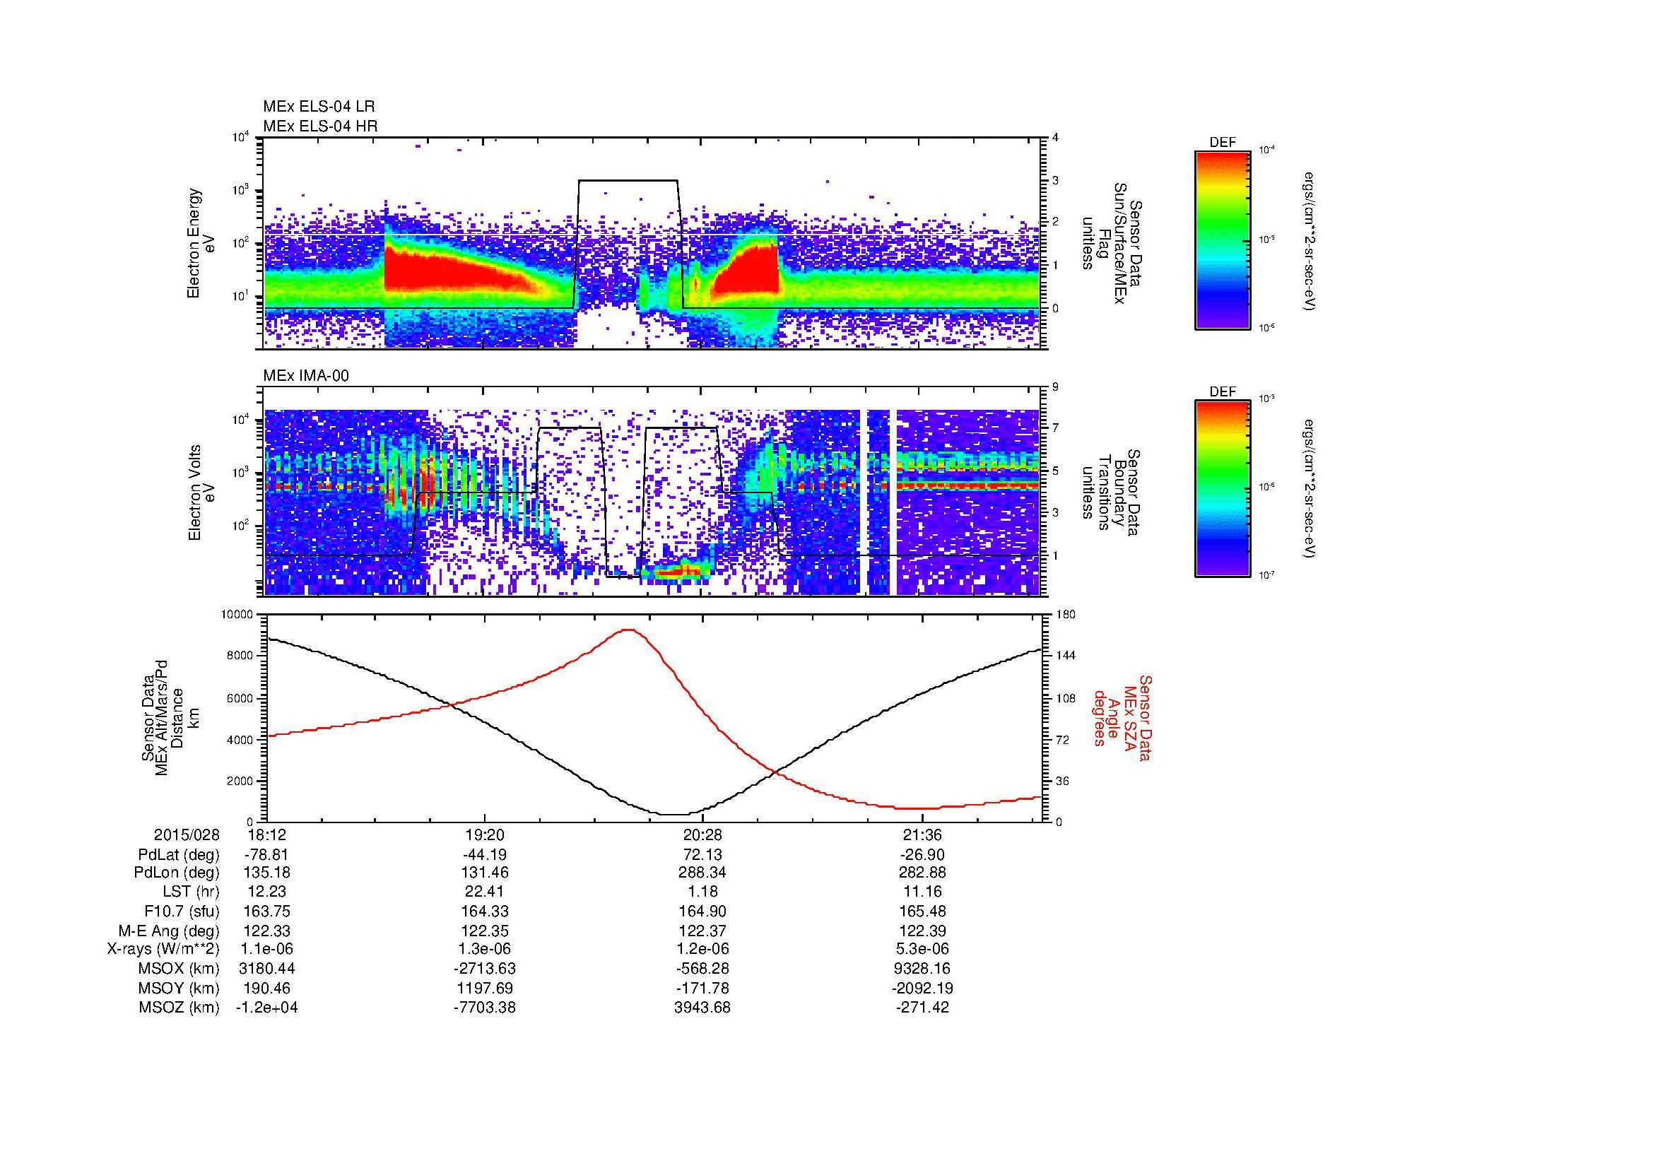Click the MSOZ value "3943.68"
Screen dimensions: 1653x1168
(703, 1008)
